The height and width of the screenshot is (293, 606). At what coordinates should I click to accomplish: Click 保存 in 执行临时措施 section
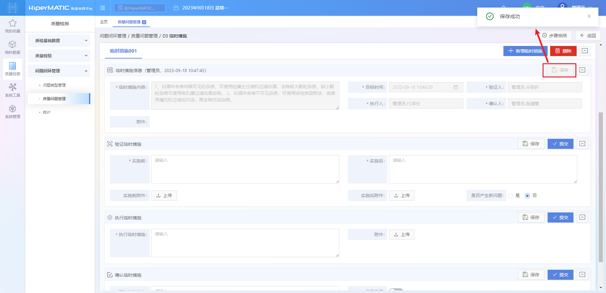[531, 217]
